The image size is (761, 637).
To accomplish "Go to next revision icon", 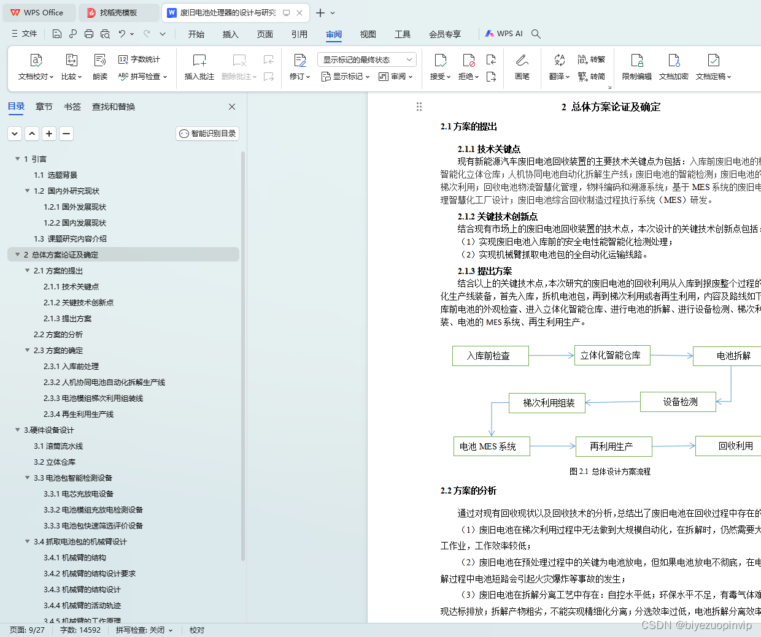I will (491, 77).
